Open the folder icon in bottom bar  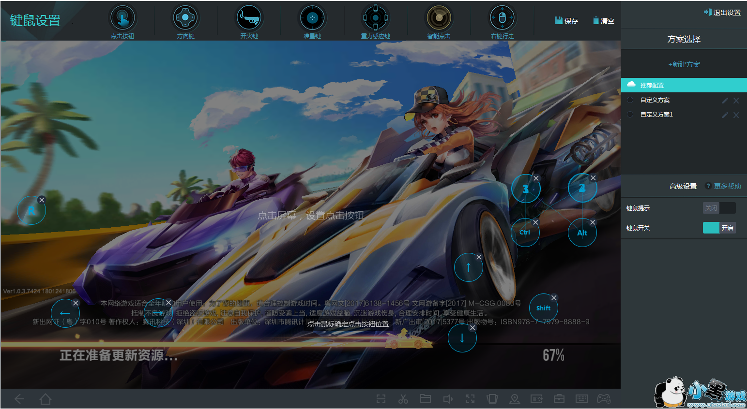tap(426, 399)
